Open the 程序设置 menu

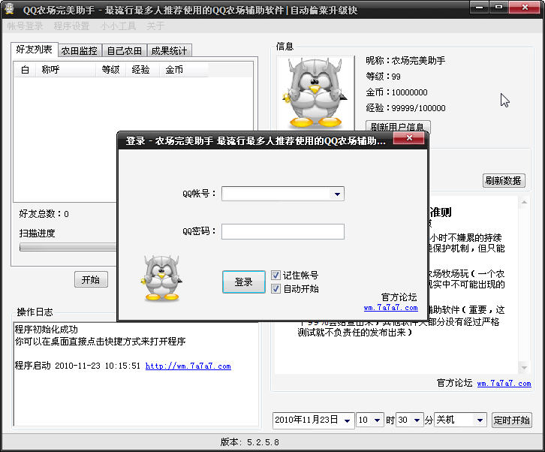tap(71, 26)
